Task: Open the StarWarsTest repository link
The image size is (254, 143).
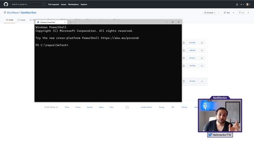Action: tap(28, 12)
